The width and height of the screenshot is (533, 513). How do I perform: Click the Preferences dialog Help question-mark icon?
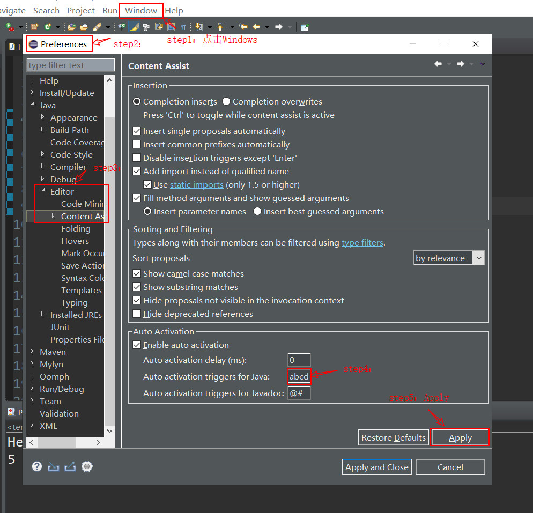click(x=37, y=466)
